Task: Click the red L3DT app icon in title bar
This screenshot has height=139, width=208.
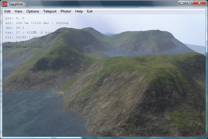Action: [5, 4]
